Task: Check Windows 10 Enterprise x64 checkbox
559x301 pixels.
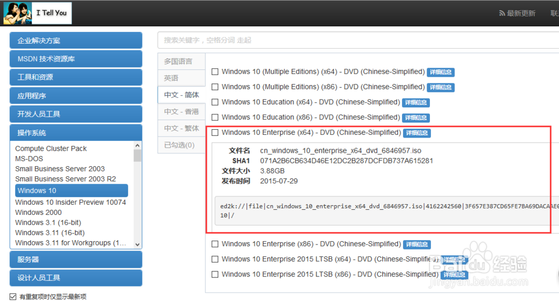Action: (x=215, y=132)
